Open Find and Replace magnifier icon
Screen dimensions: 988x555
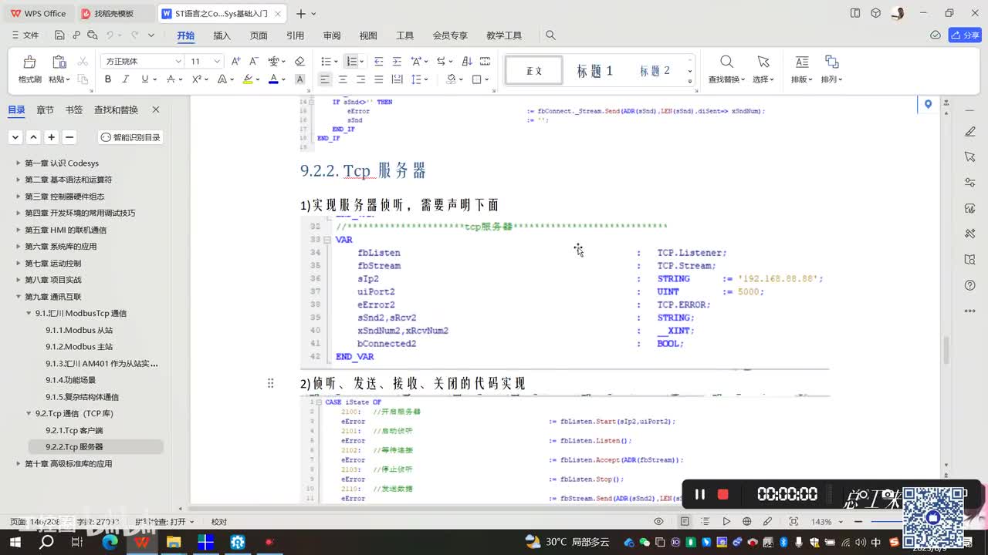[x=726, y=62]
